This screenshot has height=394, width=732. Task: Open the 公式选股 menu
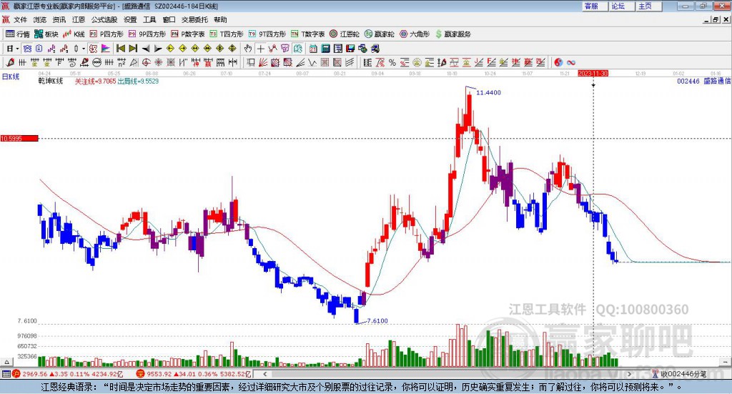(104, 19)
